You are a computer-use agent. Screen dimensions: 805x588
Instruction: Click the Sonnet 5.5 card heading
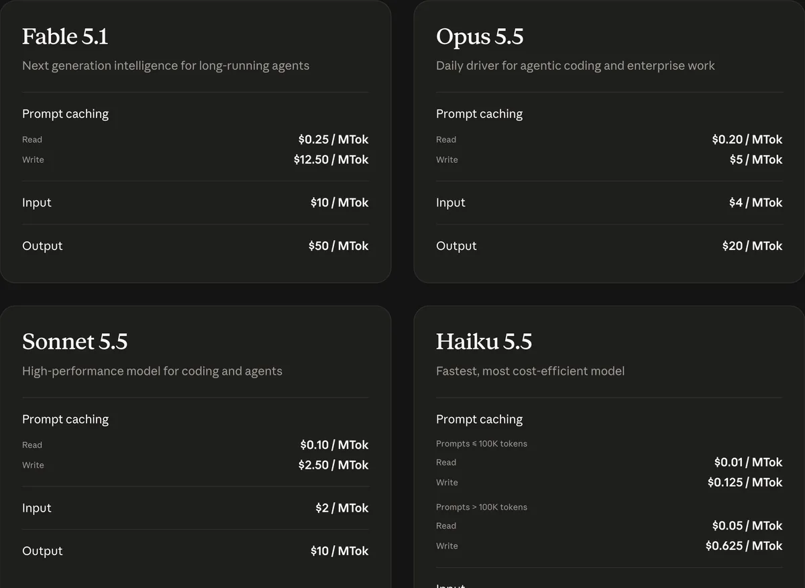tap(74, 342)
